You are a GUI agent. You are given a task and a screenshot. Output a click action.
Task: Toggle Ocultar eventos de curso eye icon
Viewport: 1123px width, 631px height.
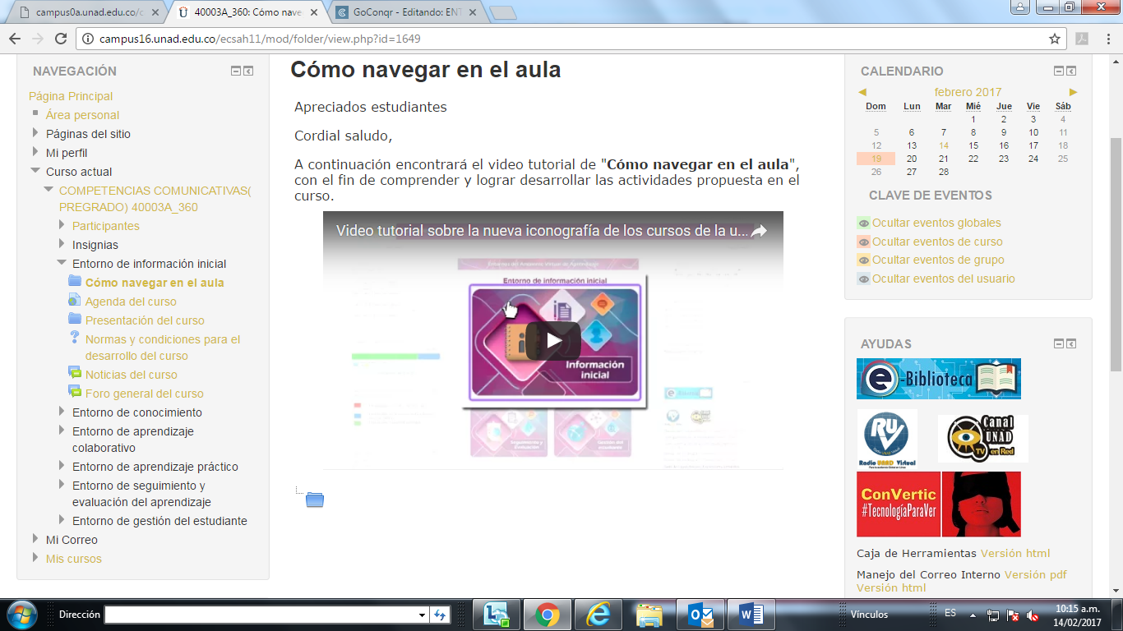pyautogui.click(x=863, y=242)
